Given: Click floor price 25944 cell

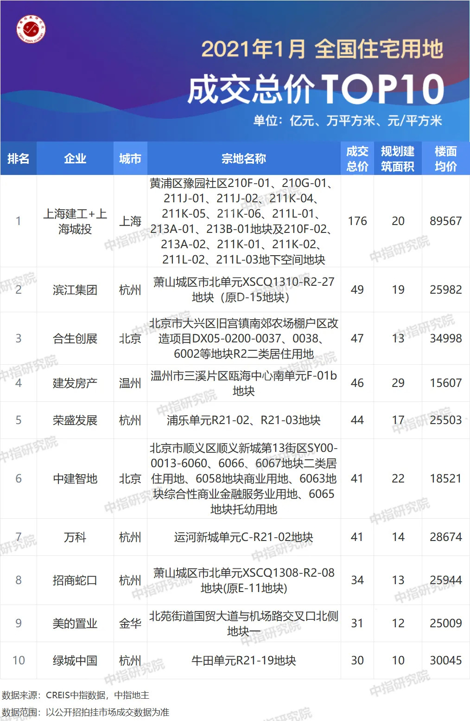Looking at the screenshot, I should pos(446,580).
